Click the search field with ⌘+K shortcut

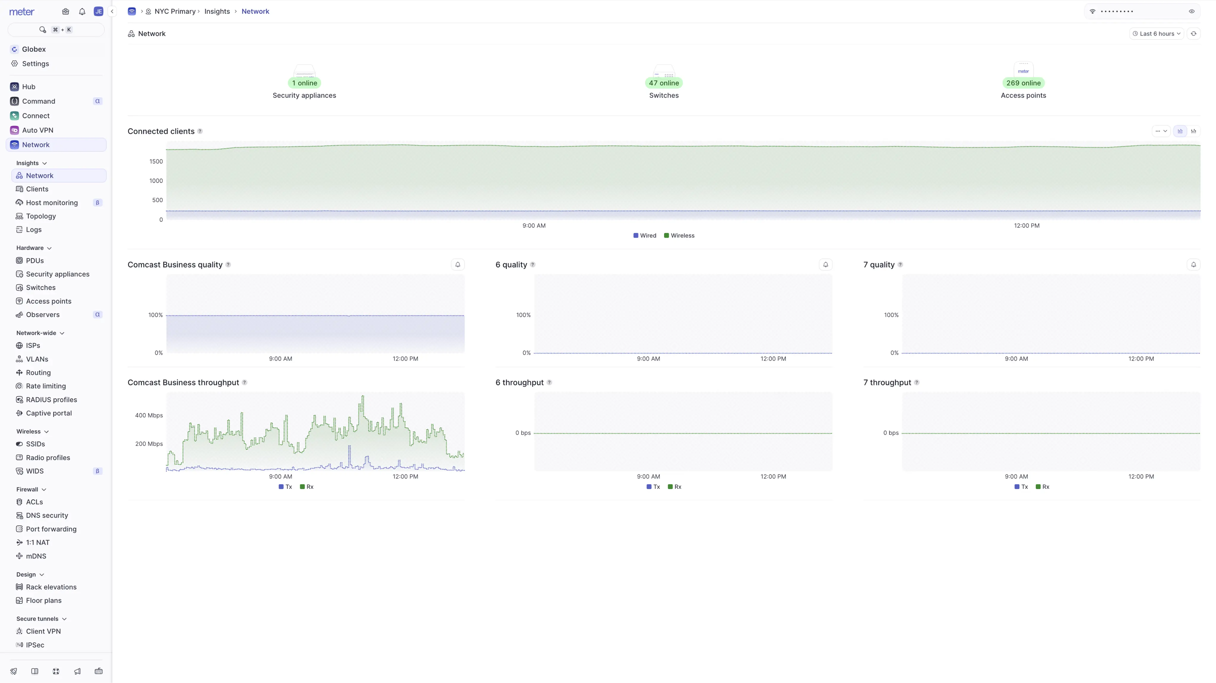pos(56,30)
